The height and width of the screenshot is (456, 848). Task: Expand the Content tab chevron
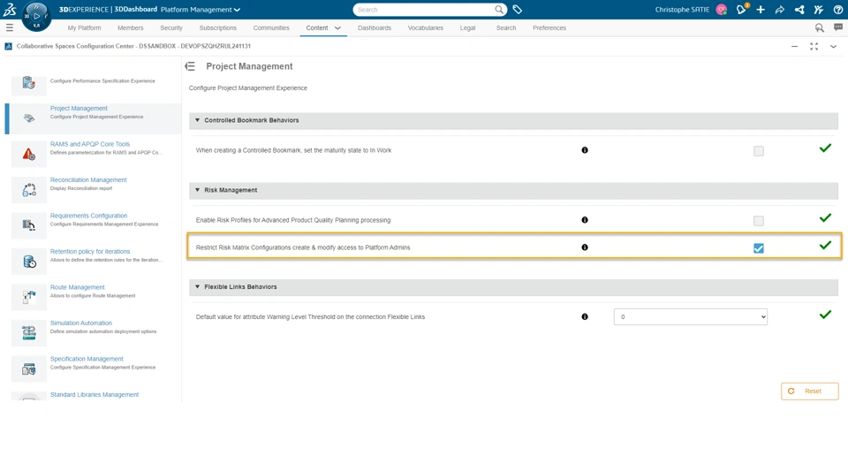coord(337,28)
